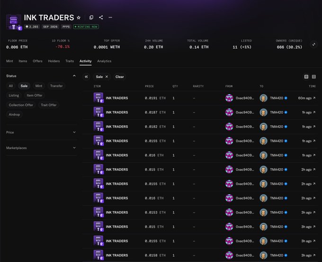Click the PFPS category tag
The image size is (322, 262).
(66, 27)
